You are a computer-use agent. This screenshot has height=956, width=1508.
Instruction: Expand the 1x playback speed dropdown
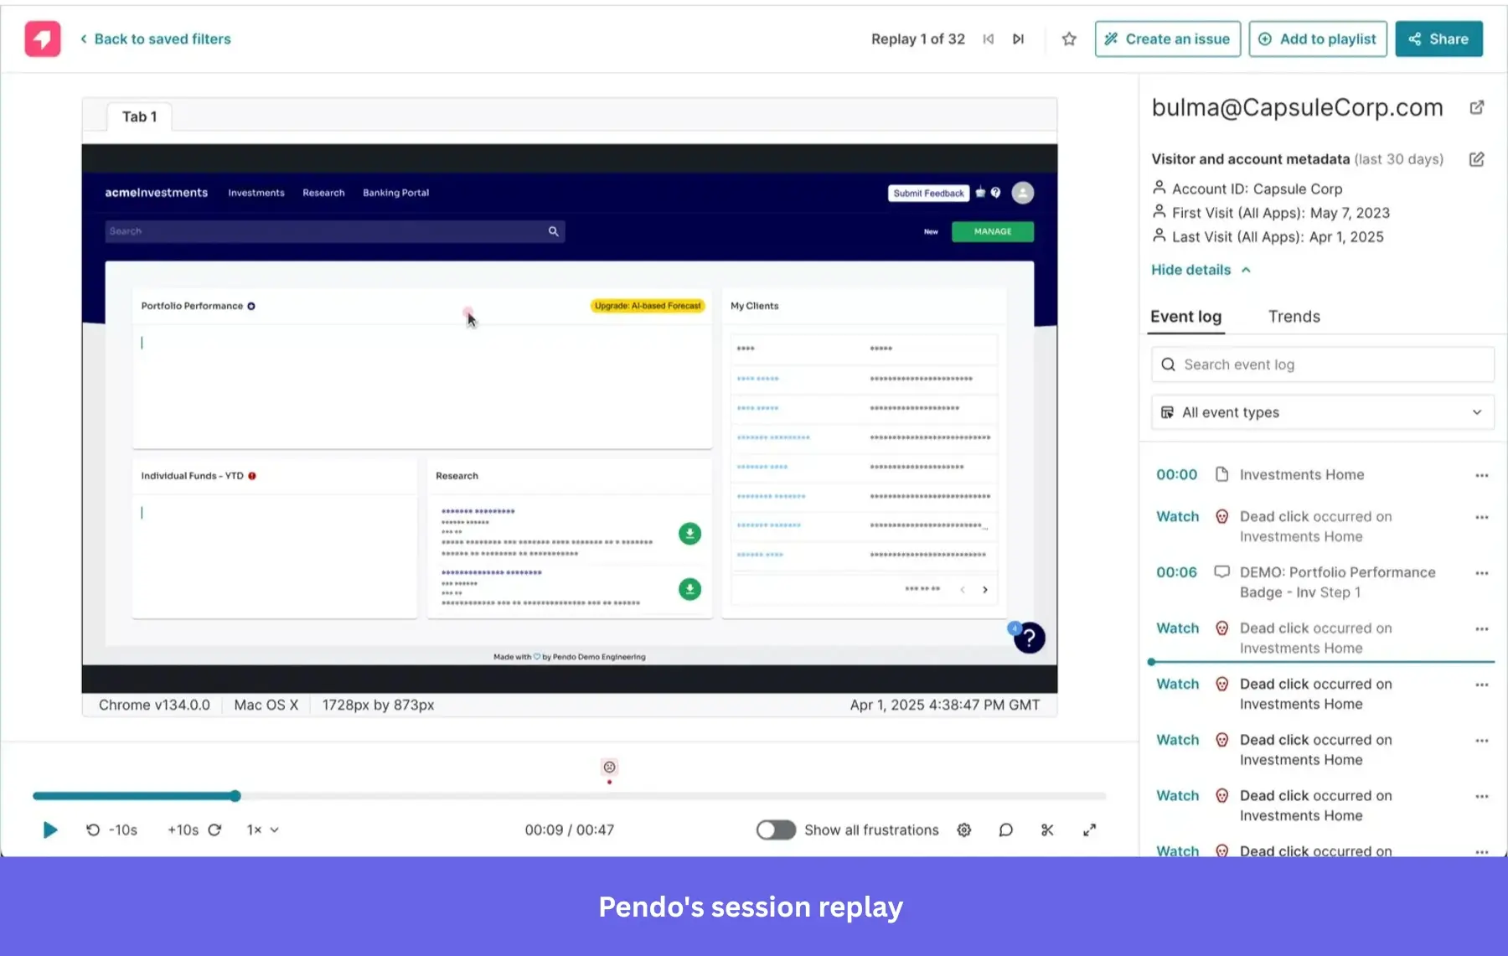pos(261,829)
